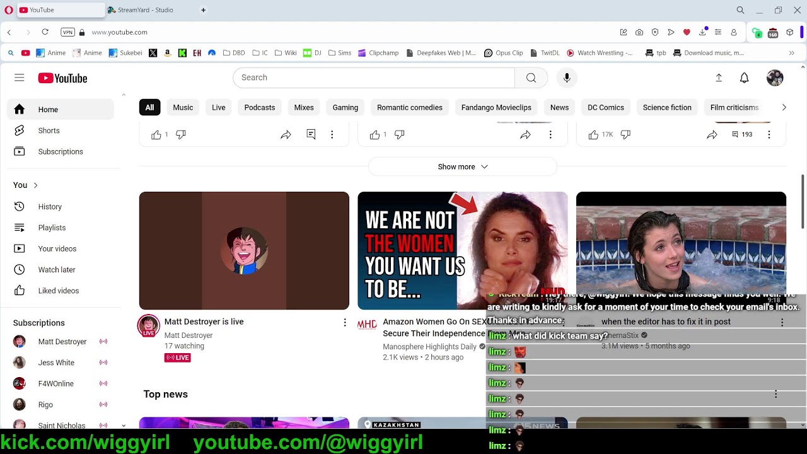The width and height of the screenshot is (807, 454).
Task: Click the upload/create video icon
Action: 718,78
